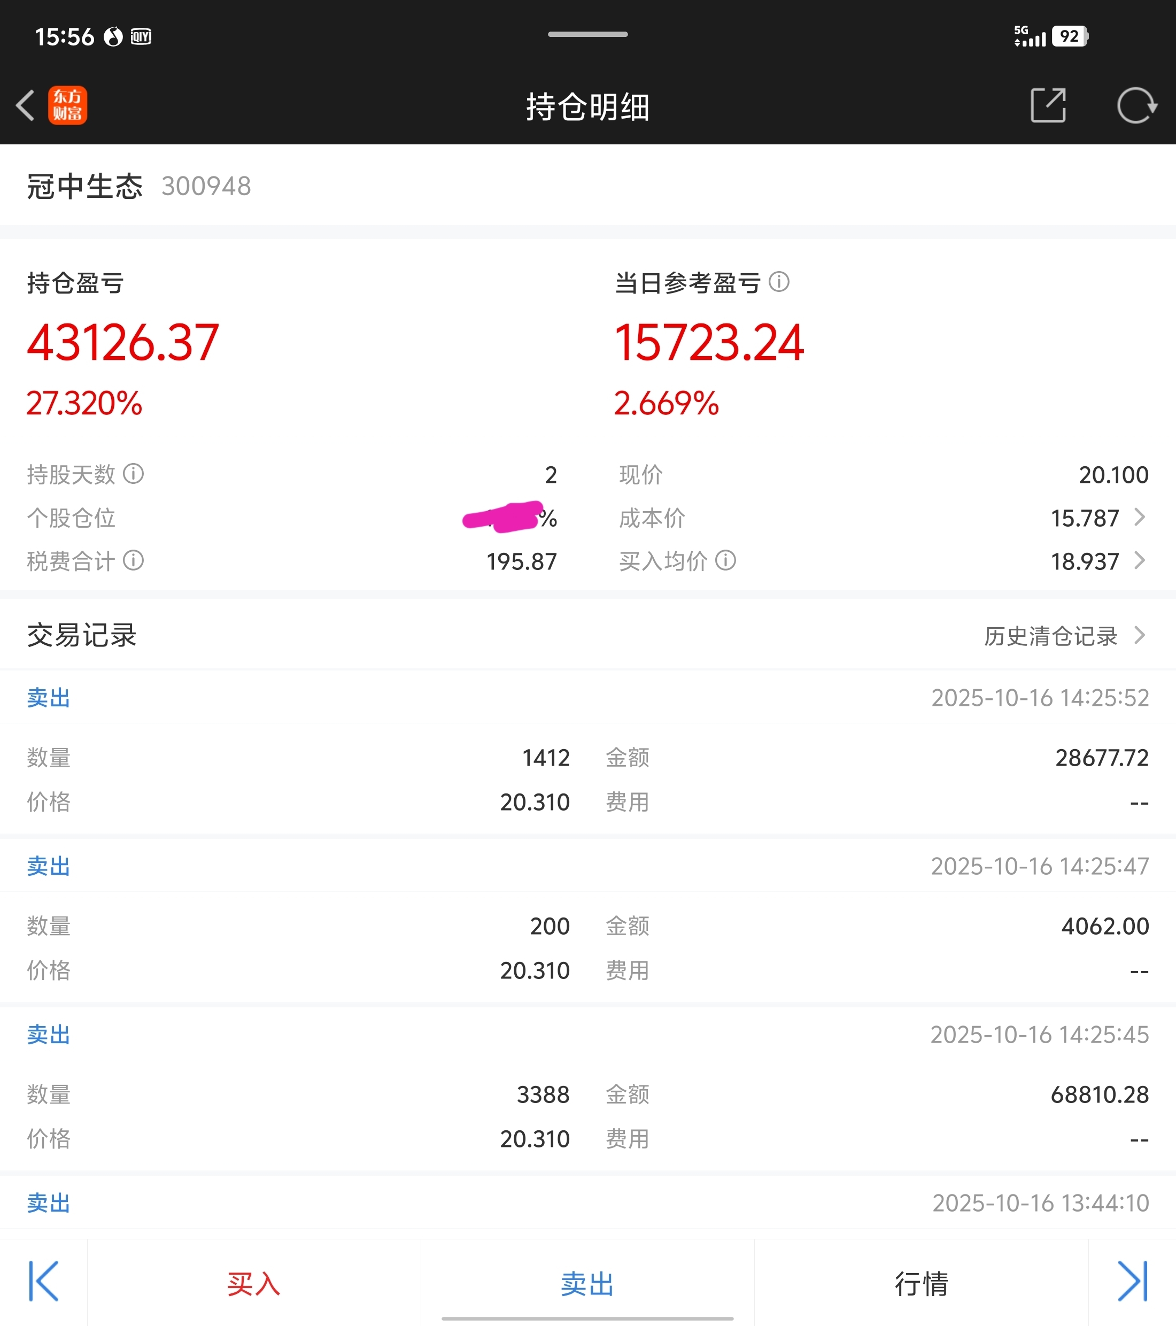The image size is (1176, 1326).
Task: Tap info icon beside 买入均价
Action: pyautogui.click(x=725, y=560)
